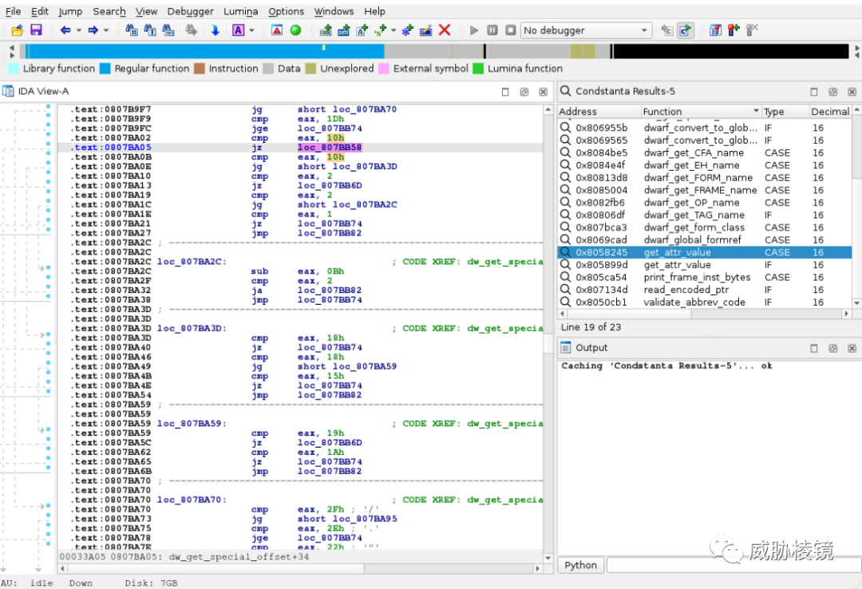Select the validate_abbrev_code result row

coord(704,302)
